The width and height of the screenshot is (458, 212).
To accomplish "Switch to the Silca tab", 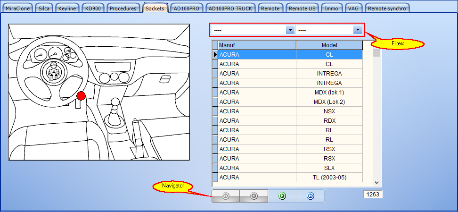I will coord(44,8).
